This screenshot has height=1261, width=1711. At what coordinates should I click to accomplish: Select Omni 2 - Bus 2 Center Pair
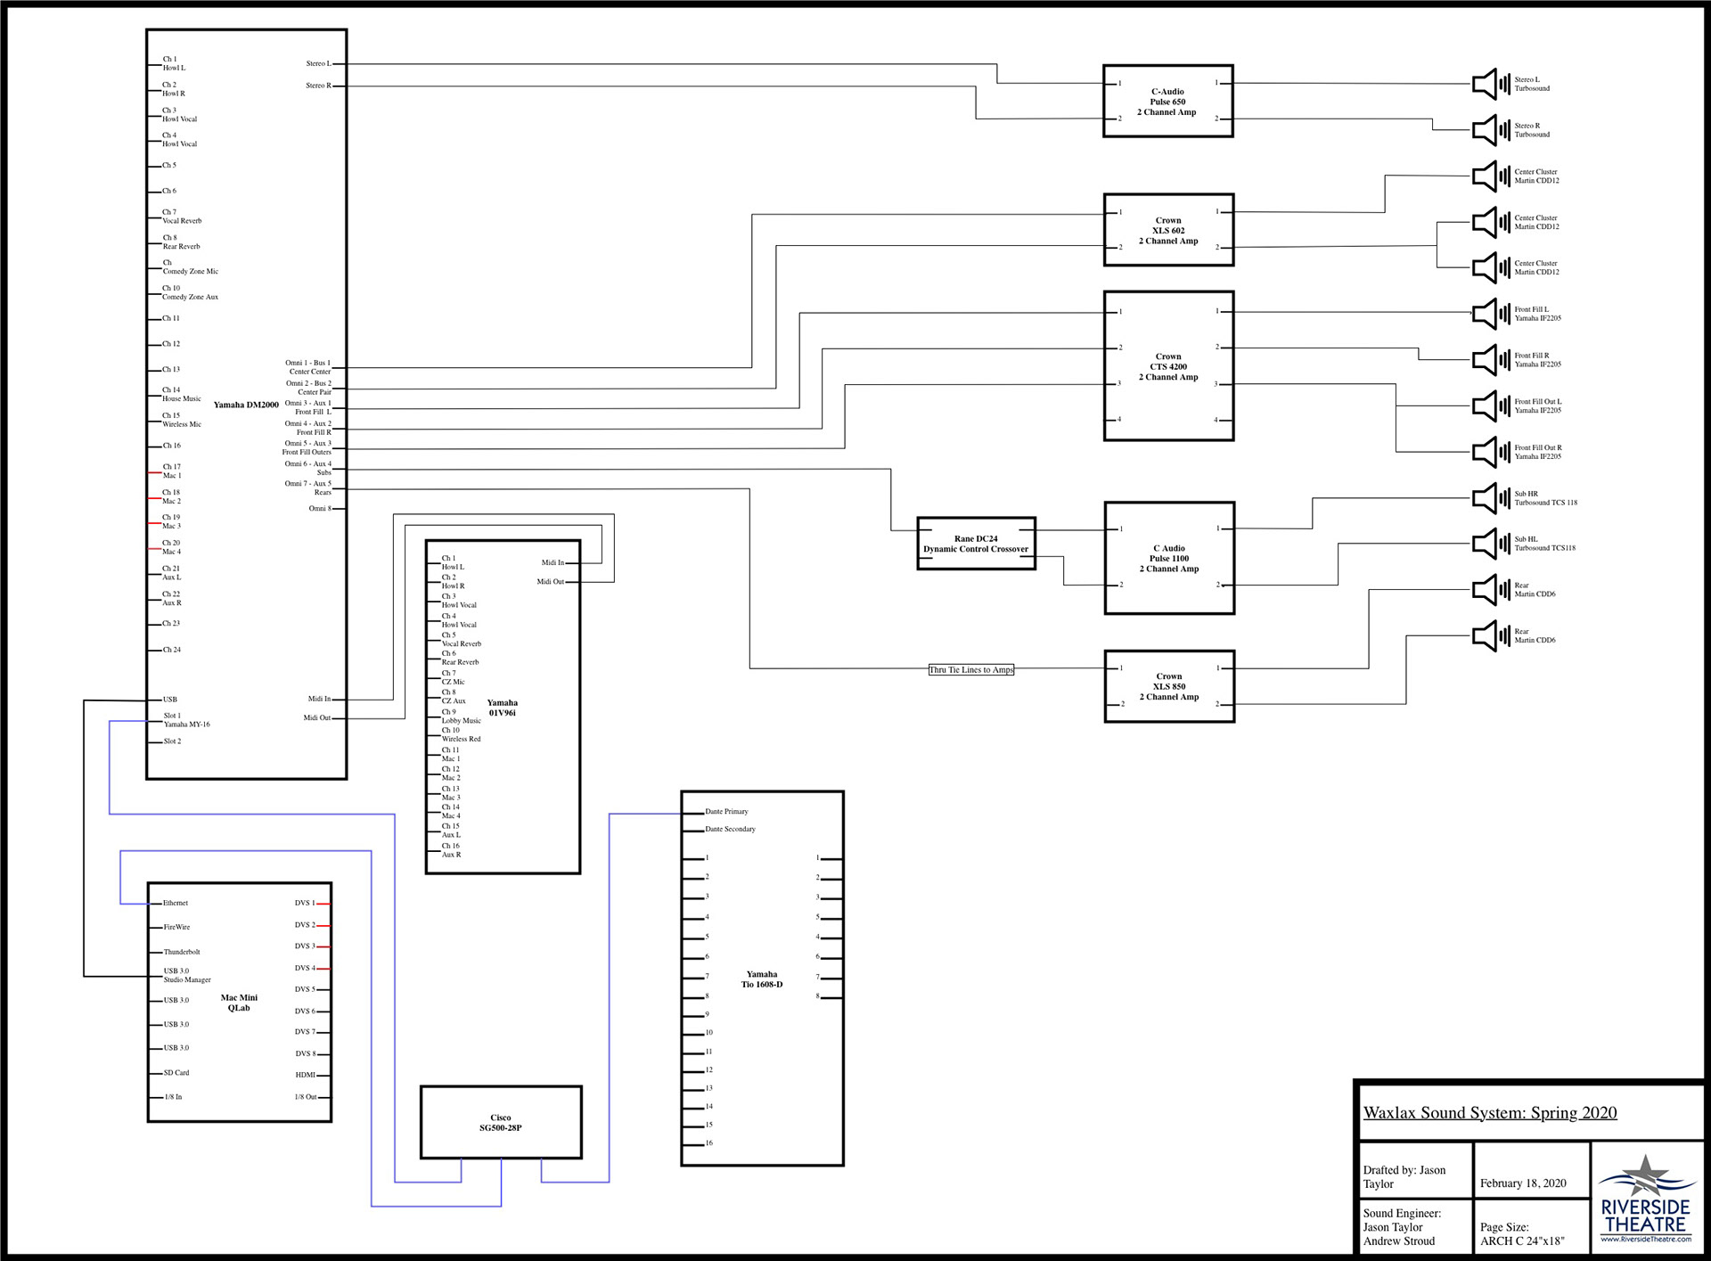click(x=308, y=388)
